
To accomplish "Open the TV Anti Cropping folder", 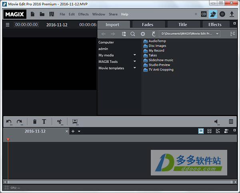I will tap(158, 70).
